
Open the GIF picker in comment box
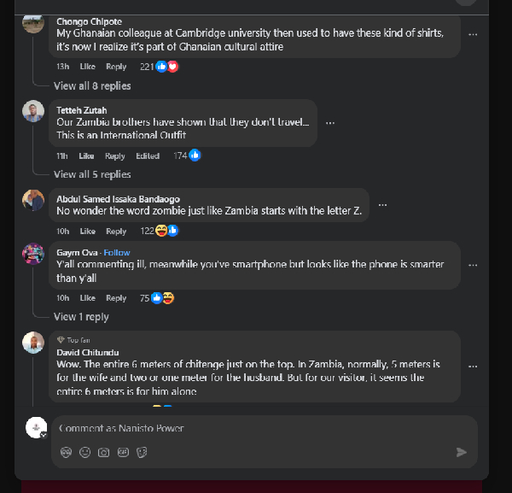click(x=123, y=452)
